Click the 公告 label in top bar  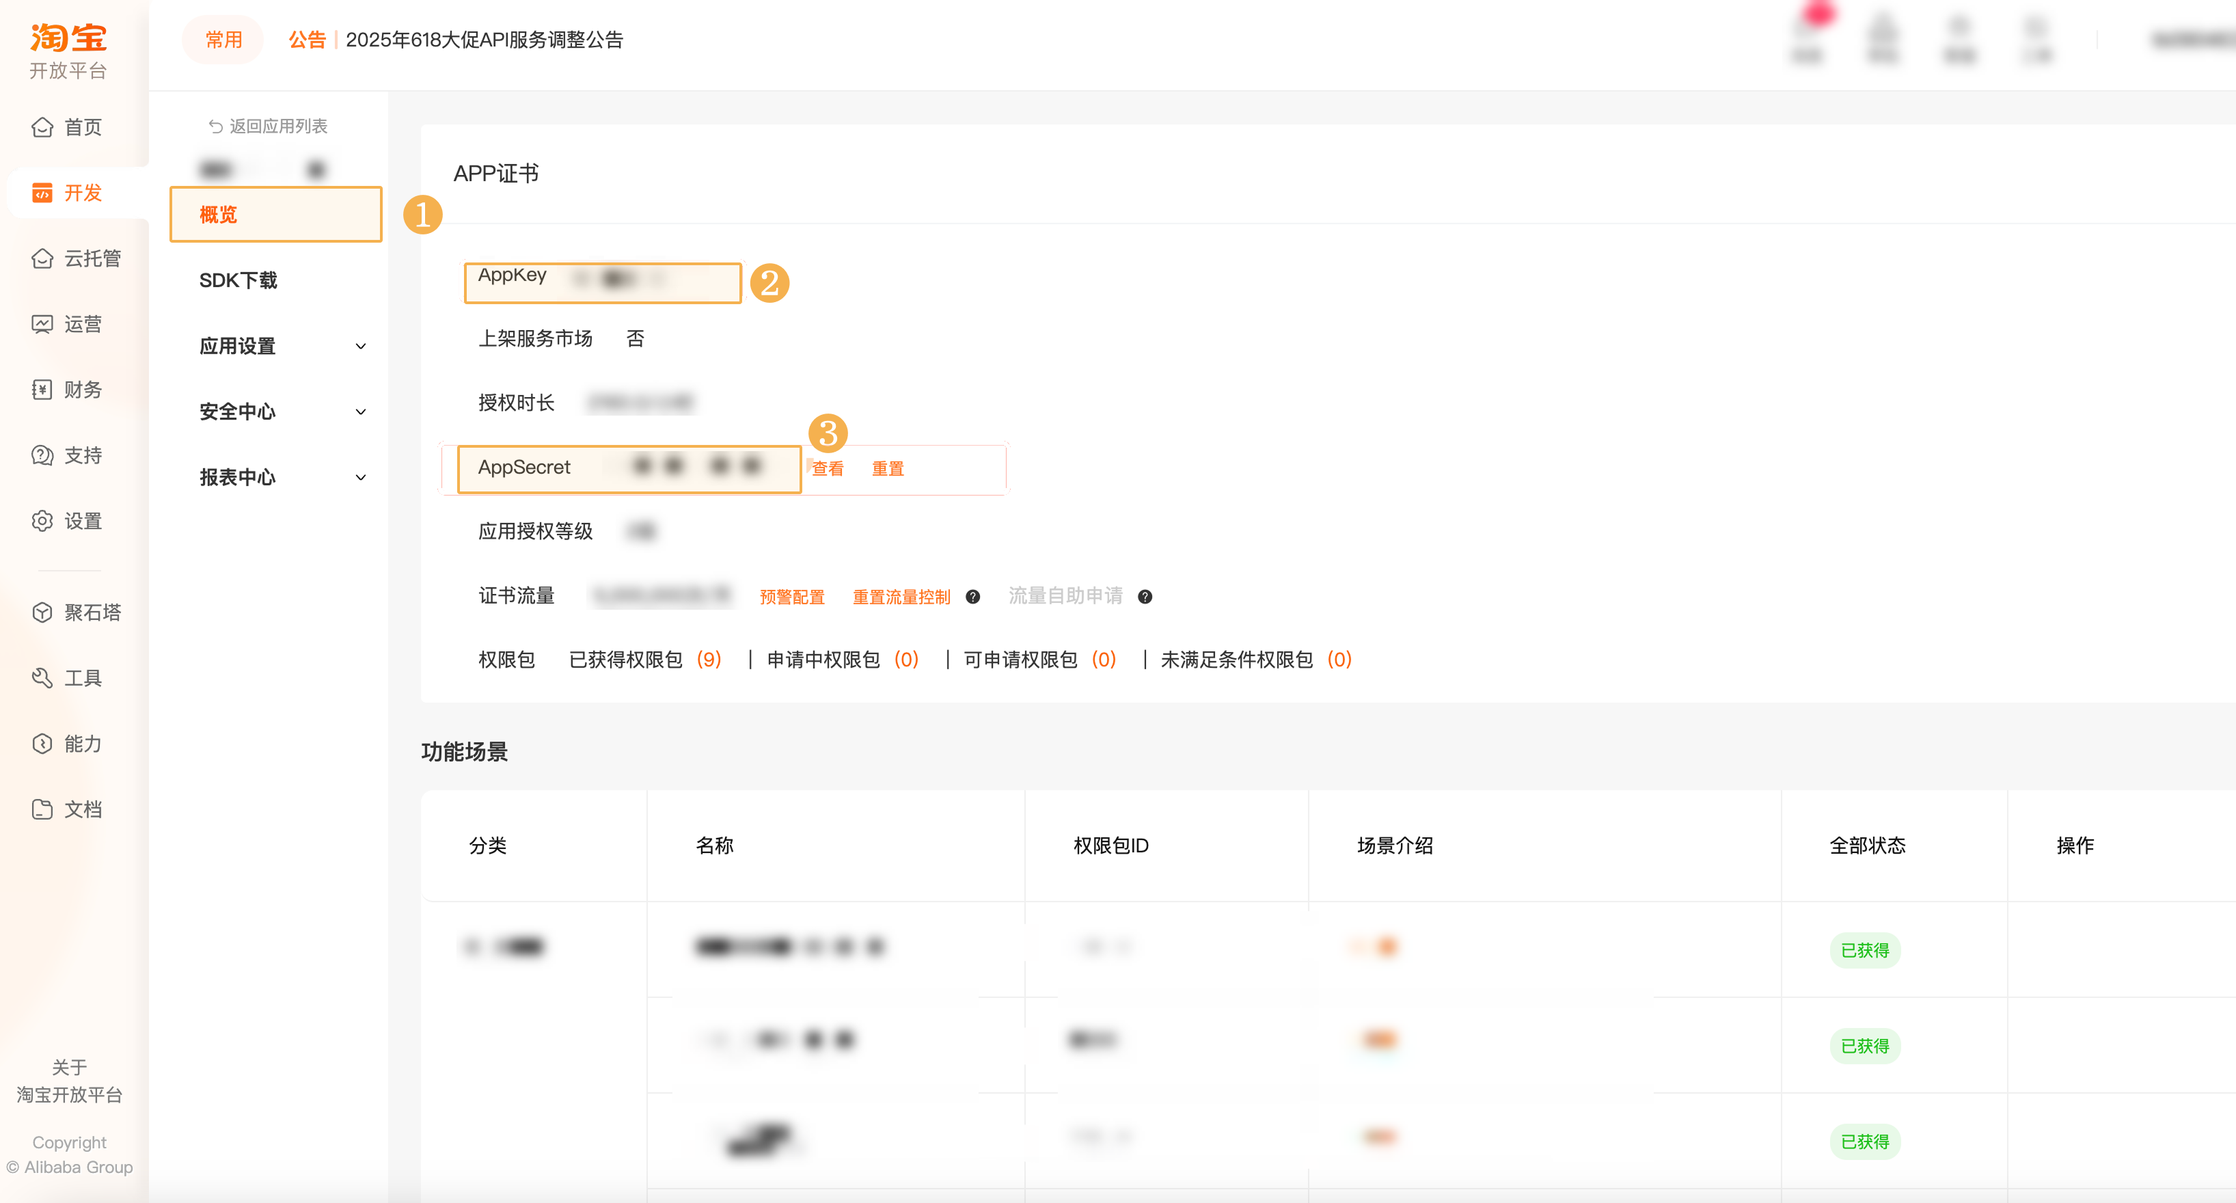point(308,40)
